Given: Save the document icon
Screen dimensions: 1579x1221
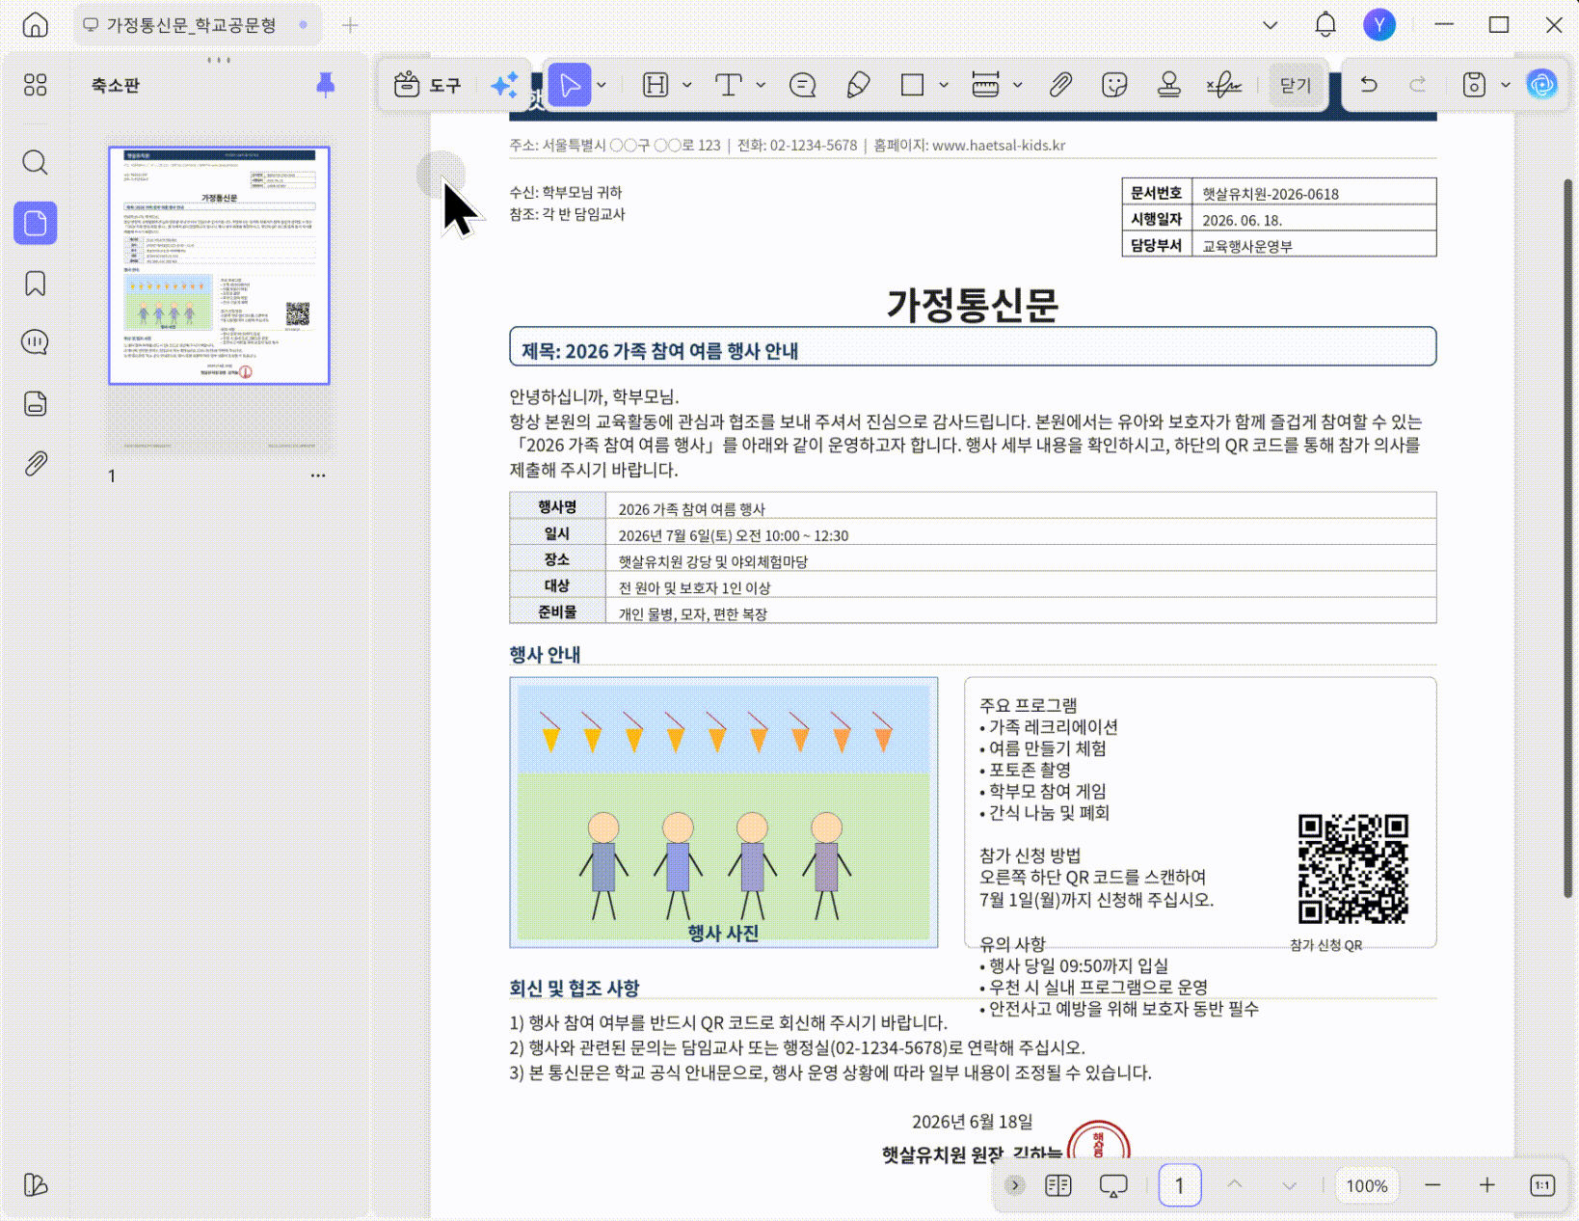Looking at the screenshot, I should coord(1474,85).
